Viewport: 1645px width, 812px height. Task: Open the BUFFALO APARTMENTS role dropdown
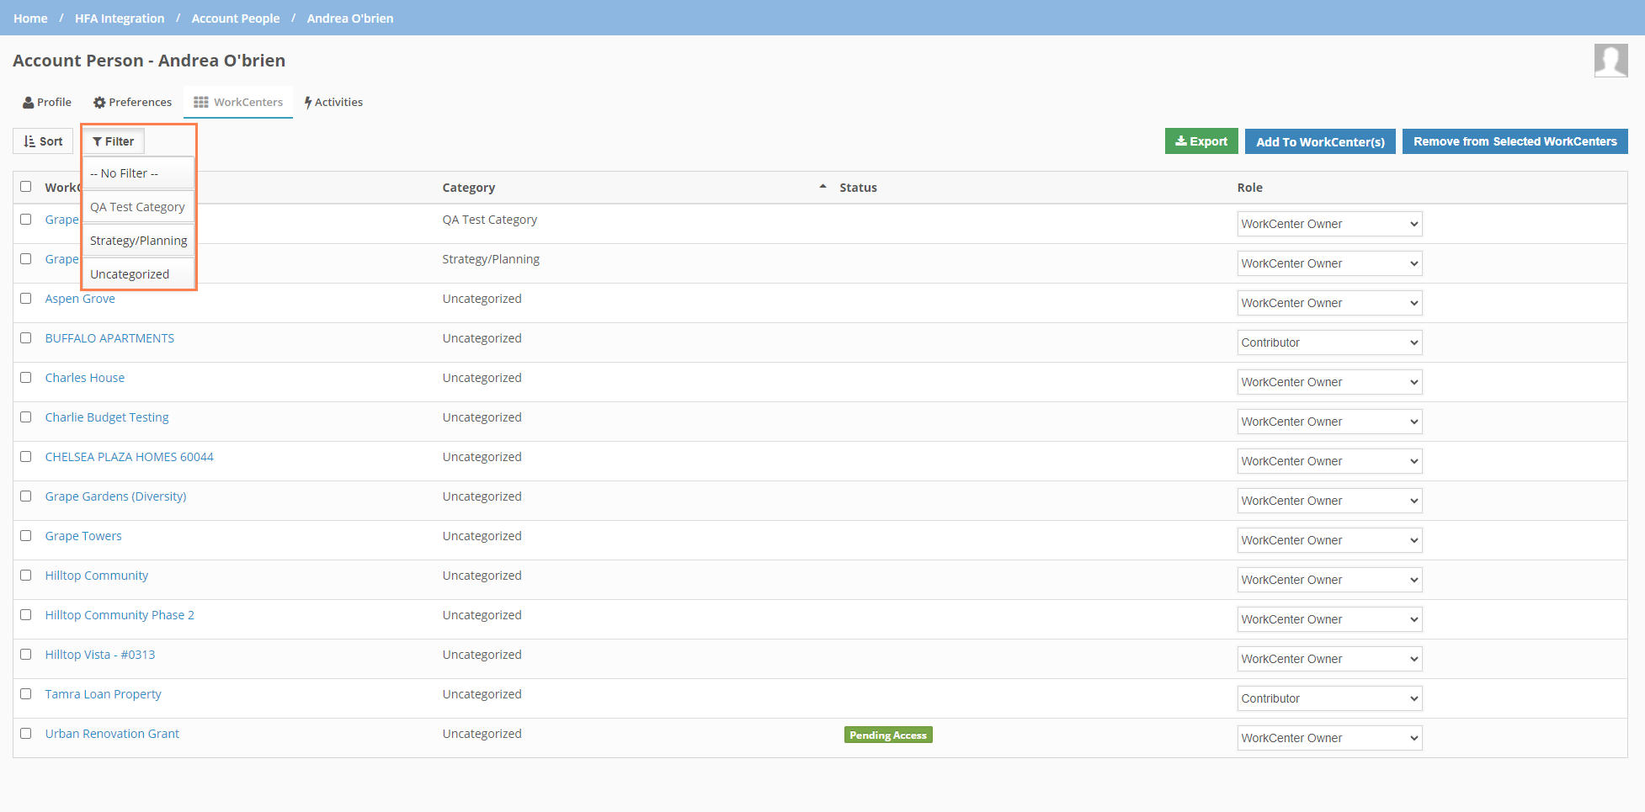pyautogui.click(x=1329, y=342)
